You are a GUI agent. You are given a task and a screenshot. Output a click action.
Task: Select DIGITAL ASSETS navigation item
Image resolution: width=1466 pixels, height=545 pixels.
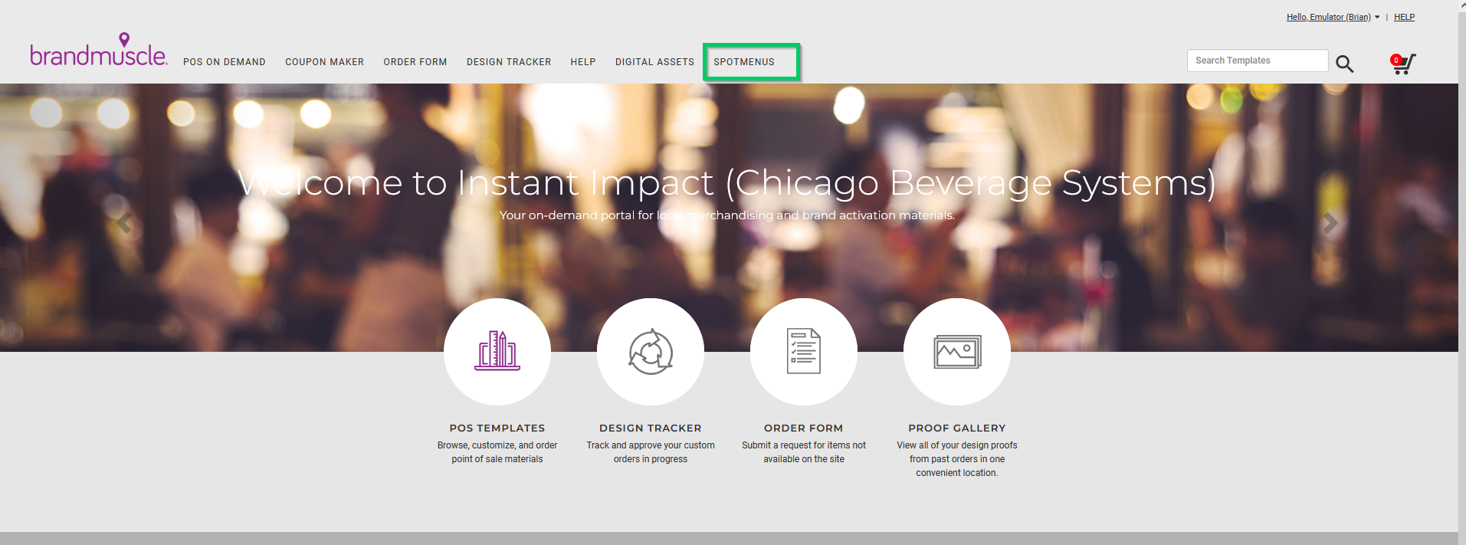click(654, 62)
